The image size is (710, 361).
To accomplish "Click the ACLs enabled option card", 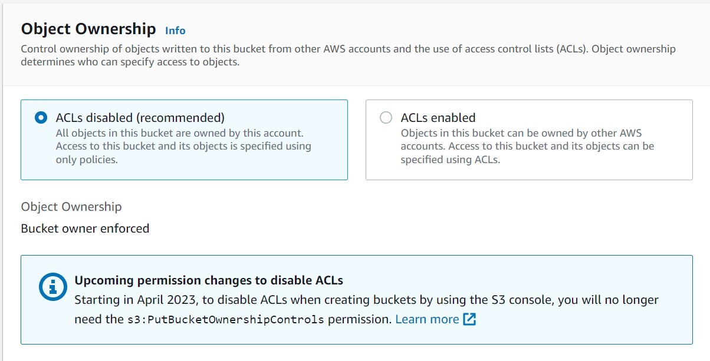I will pyautogui.click(x=528, y=140).
